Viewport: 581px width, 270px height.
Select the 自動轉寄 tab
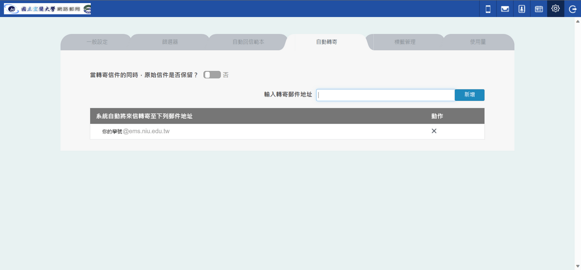[326, 42]
